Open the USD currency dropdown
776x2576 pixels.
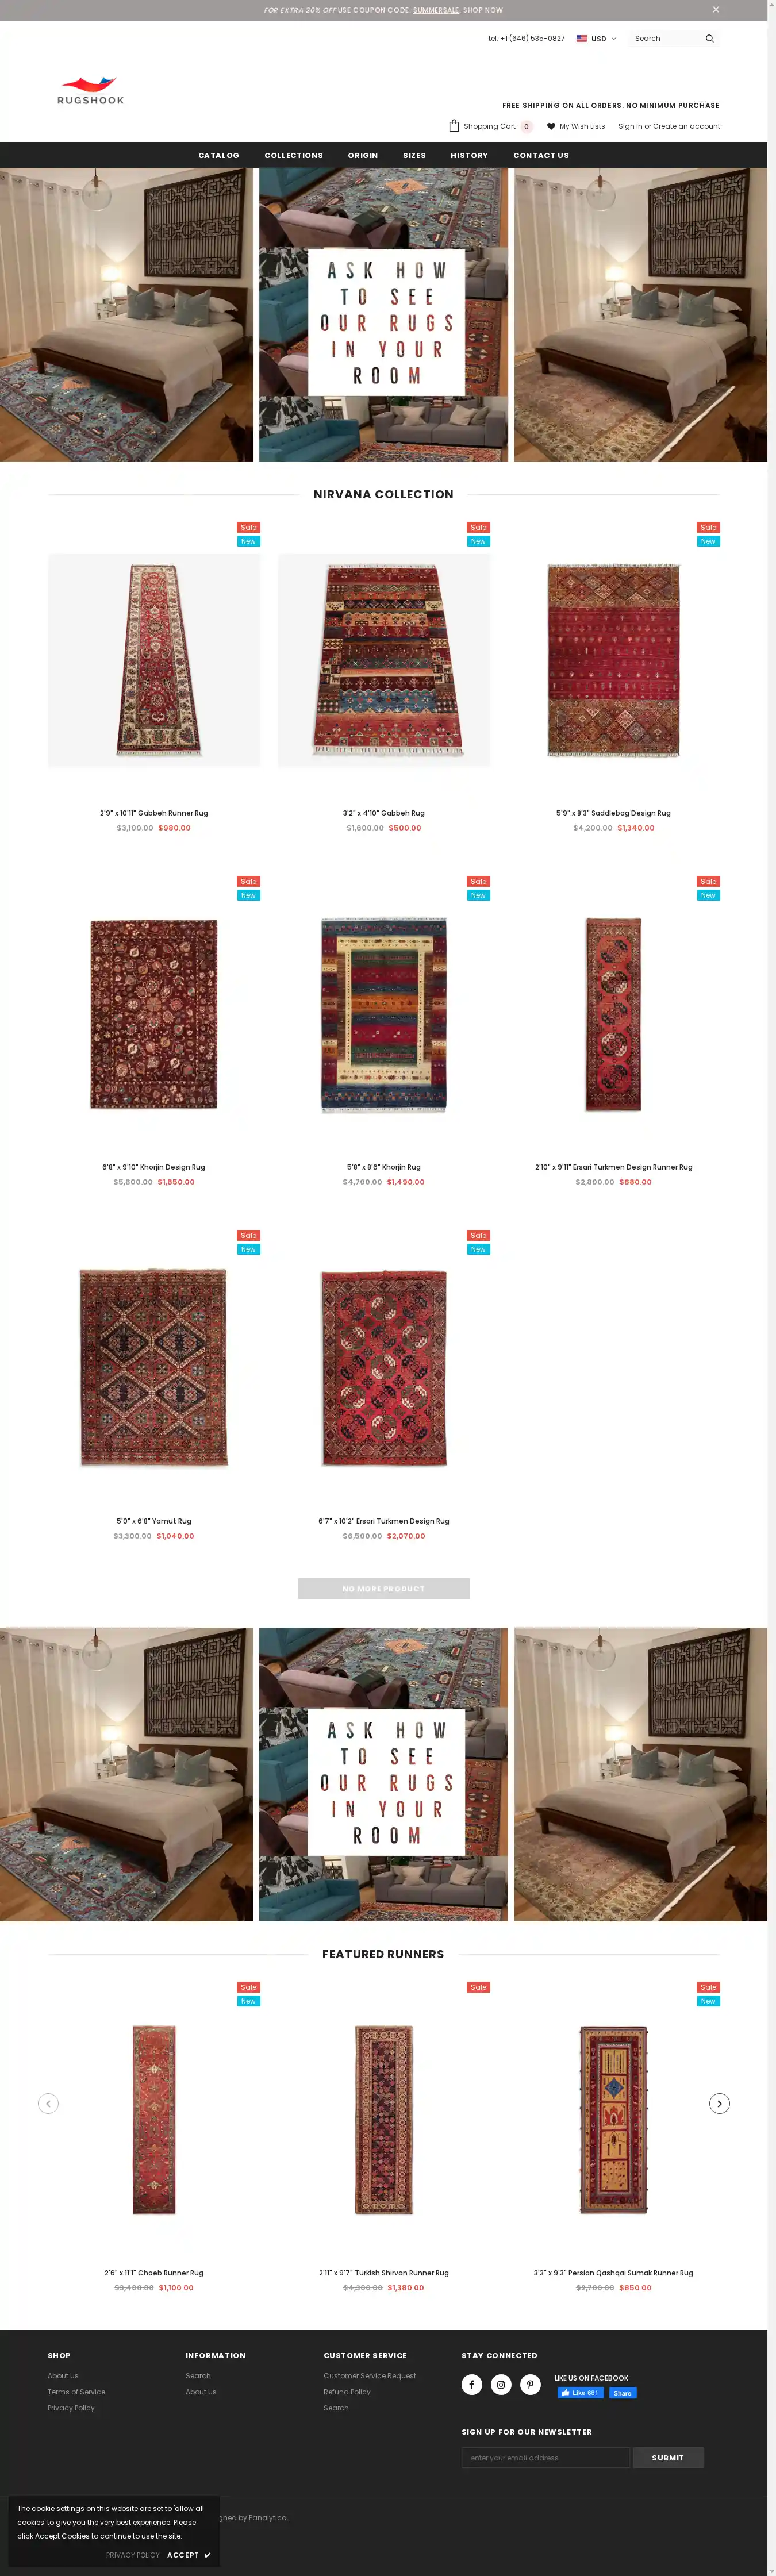[x=596, y=39]
